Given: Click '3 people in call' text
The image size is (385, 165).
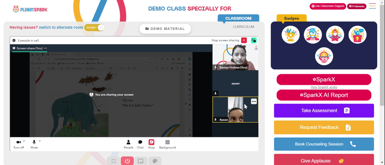Looking at the screenshot, I should [x=28, y=40].
